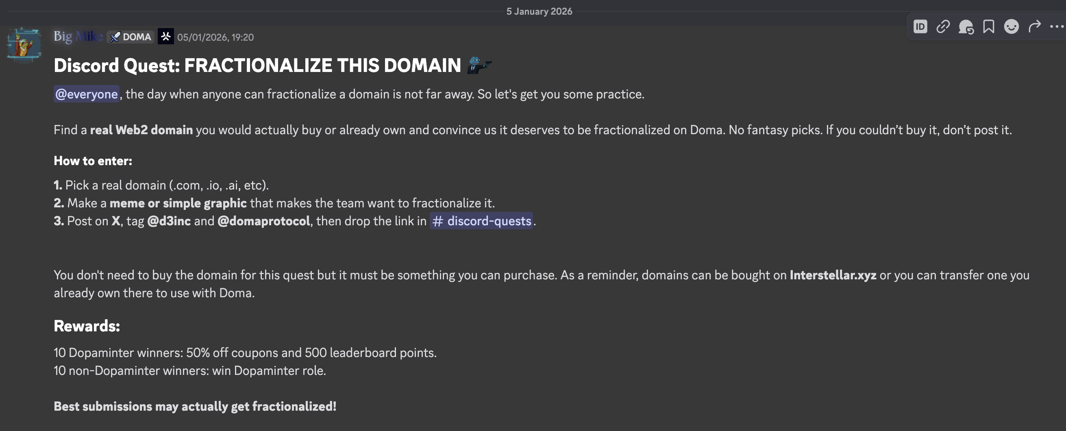Click the Pepe emoji in the title
Screen dimensions: 1066x431
tap(479, 65)
